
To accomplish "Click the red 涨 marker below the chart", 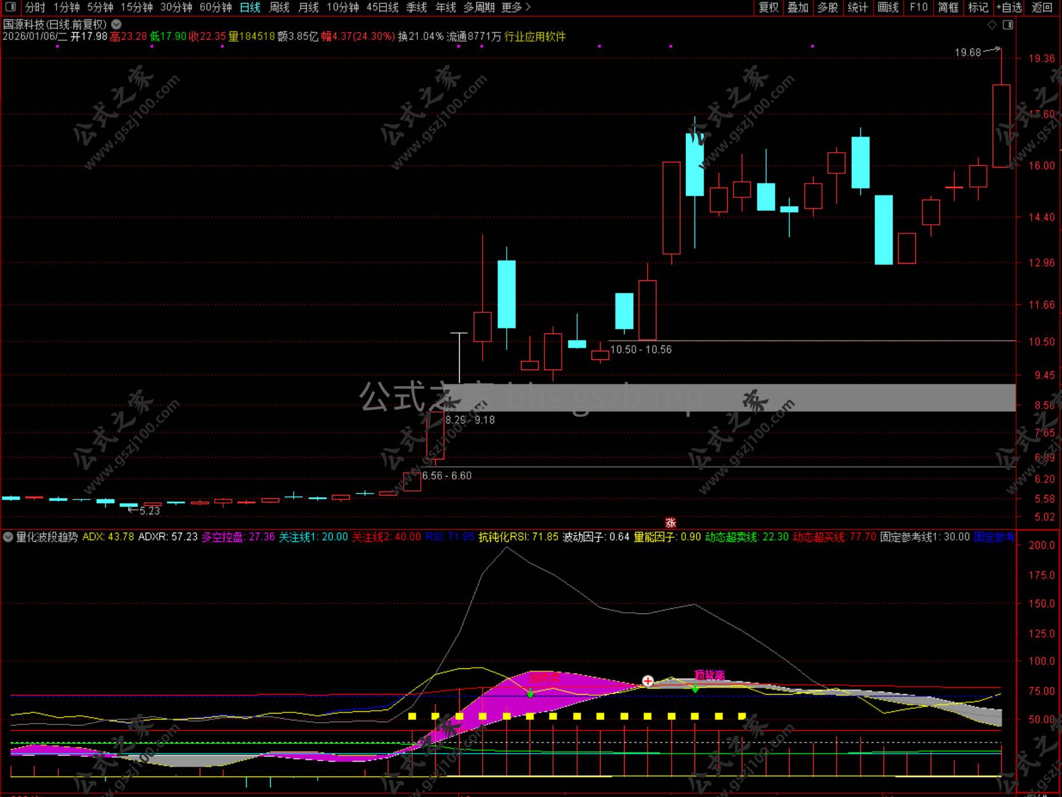I will (670, 522).
